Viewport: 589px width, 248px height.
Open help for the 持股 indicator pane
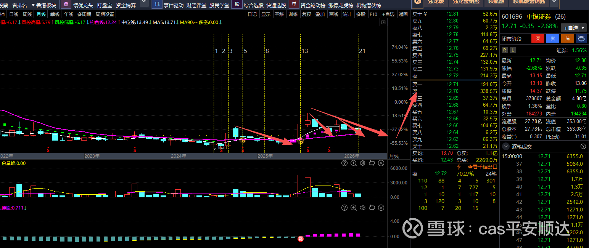pyautogui.click(x=344, y=208)
